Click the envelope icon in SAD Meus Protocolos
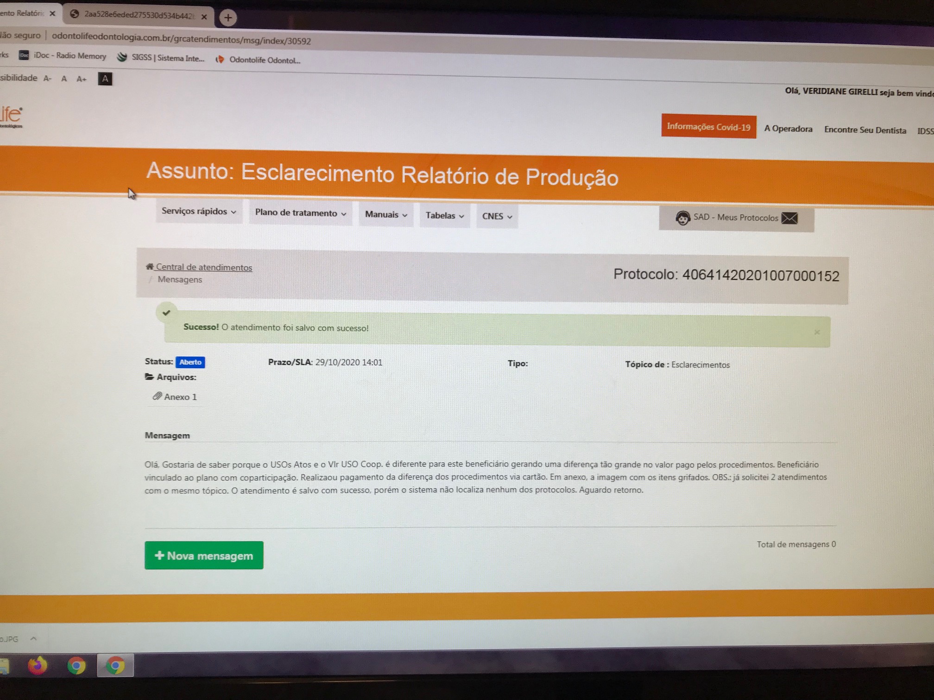The width and height of the screenshot is (934, 700). [x=790, y=218]
